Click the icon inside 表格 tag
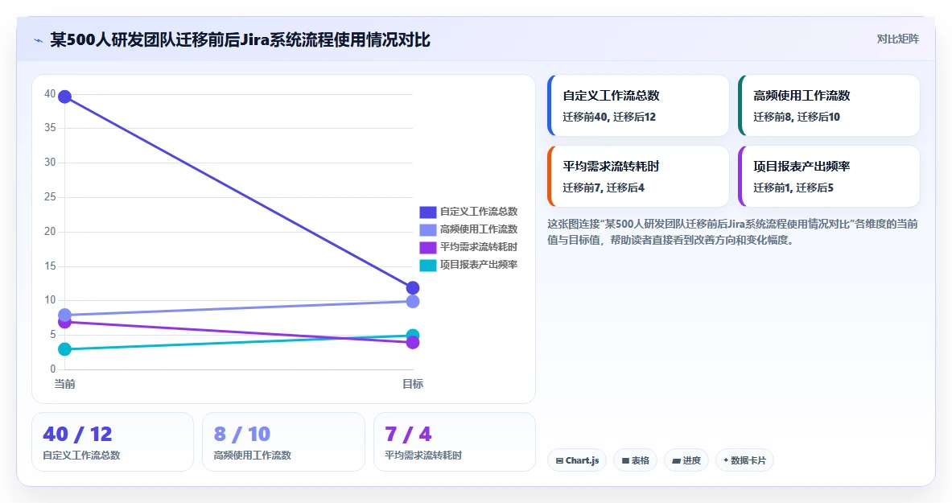 click(625, 461)
